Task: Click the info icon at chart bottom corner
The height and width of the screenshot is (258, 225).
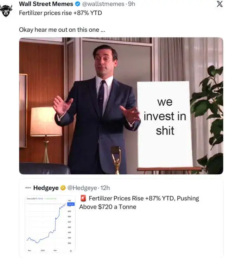Action: tap(71, 251)
